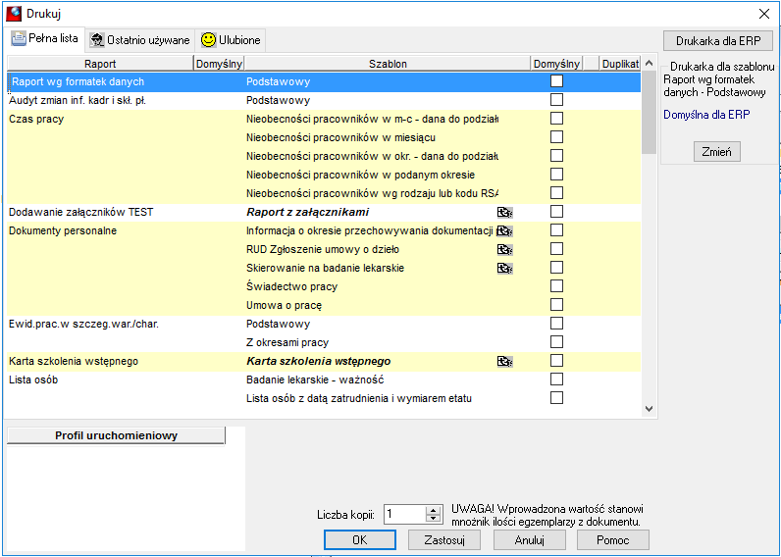Click the list scrollbar up arrow
Screen dimensions: 781x557
point(649,63)
